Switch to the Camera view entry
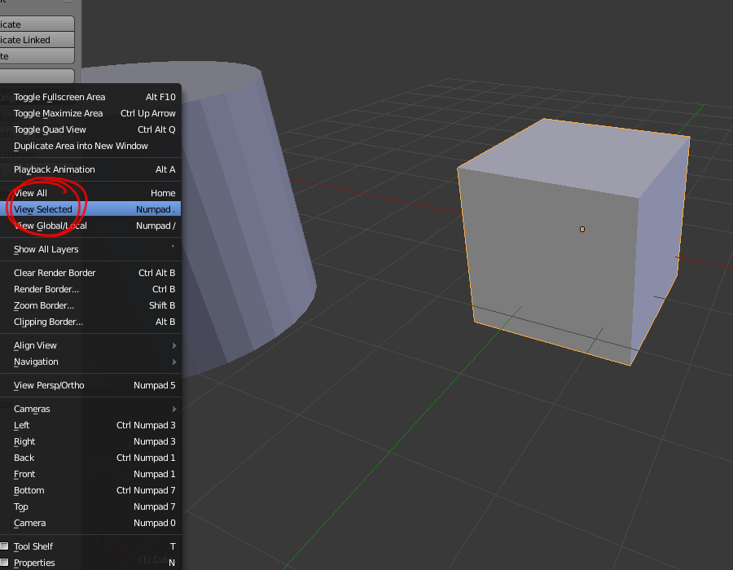The width and height of the screenshot is (733, 570). tap(90, 524)
